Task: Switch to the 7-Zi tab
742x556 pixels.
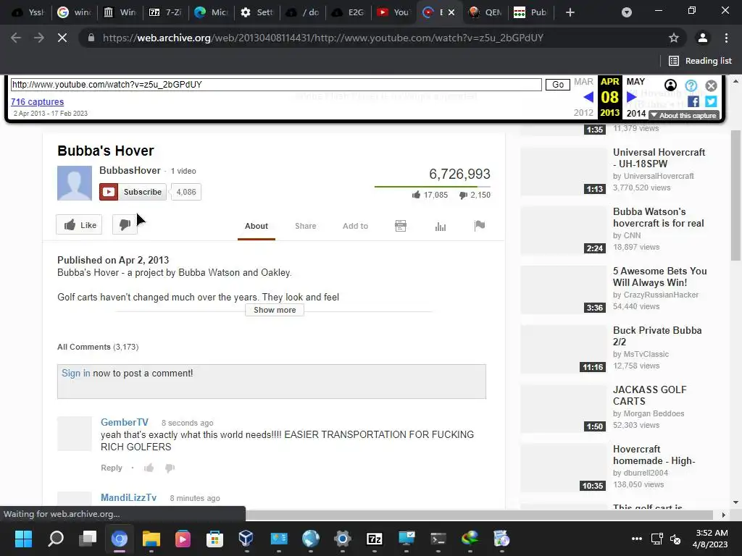Action: coord(165,12)
